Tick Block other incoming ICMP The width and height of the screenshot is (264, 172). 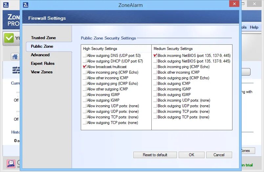[x=155, y=72]
